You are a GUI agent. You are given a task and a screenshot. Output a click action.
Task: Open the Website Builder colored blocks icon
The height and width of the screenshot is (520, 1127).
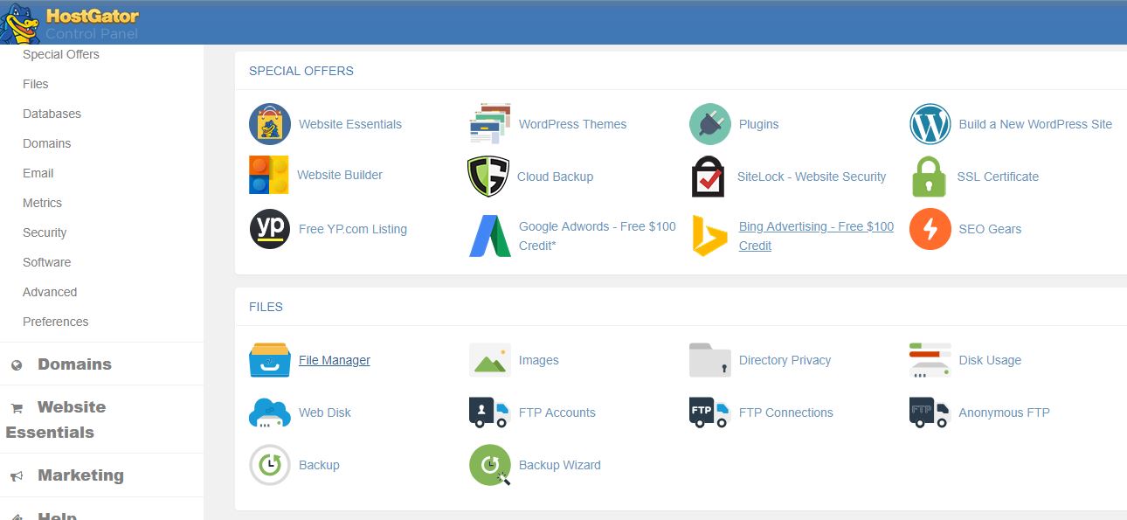pyautogui.click(x=268, y=175)
